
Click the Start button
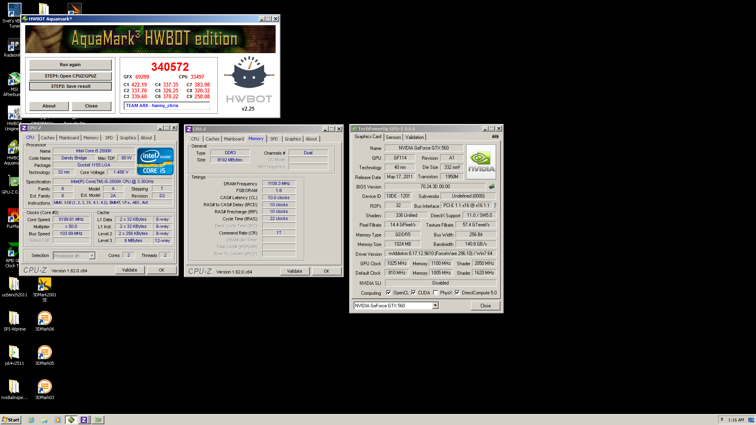click(x=11, y=420)
